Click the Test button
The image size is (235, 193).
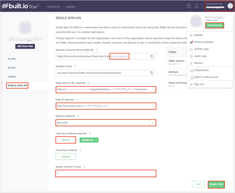pyautogui.click(x=198, y=184)
